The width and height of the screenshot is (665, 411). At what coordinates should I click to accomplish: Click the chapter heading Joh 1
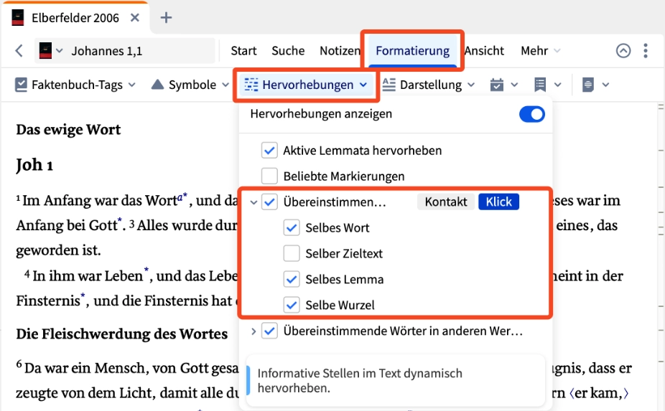click(x=34, y=165)
